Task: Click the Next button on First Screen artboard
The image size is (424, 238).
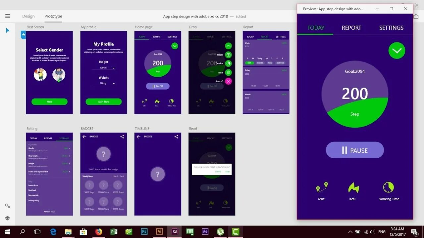Action: pos(49,102)
